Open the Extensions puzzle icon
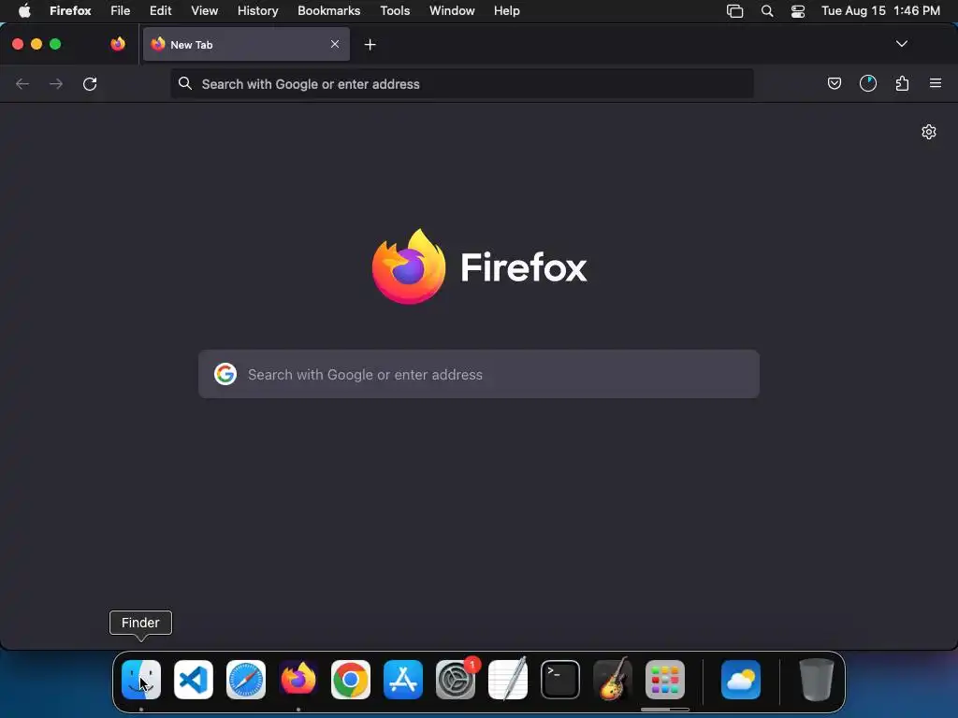Image resolution: width=958 pixels, height=718 pixels. 902,83
